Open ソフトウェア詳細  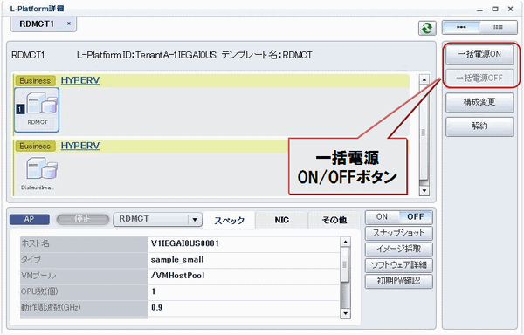click(x=399, y=265)
